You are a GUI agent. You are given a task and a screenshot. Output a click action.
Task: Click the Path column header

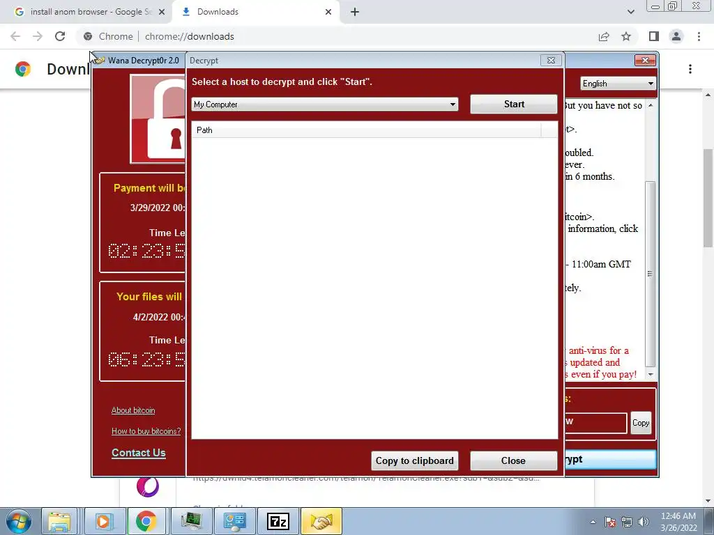coord(367,130)
